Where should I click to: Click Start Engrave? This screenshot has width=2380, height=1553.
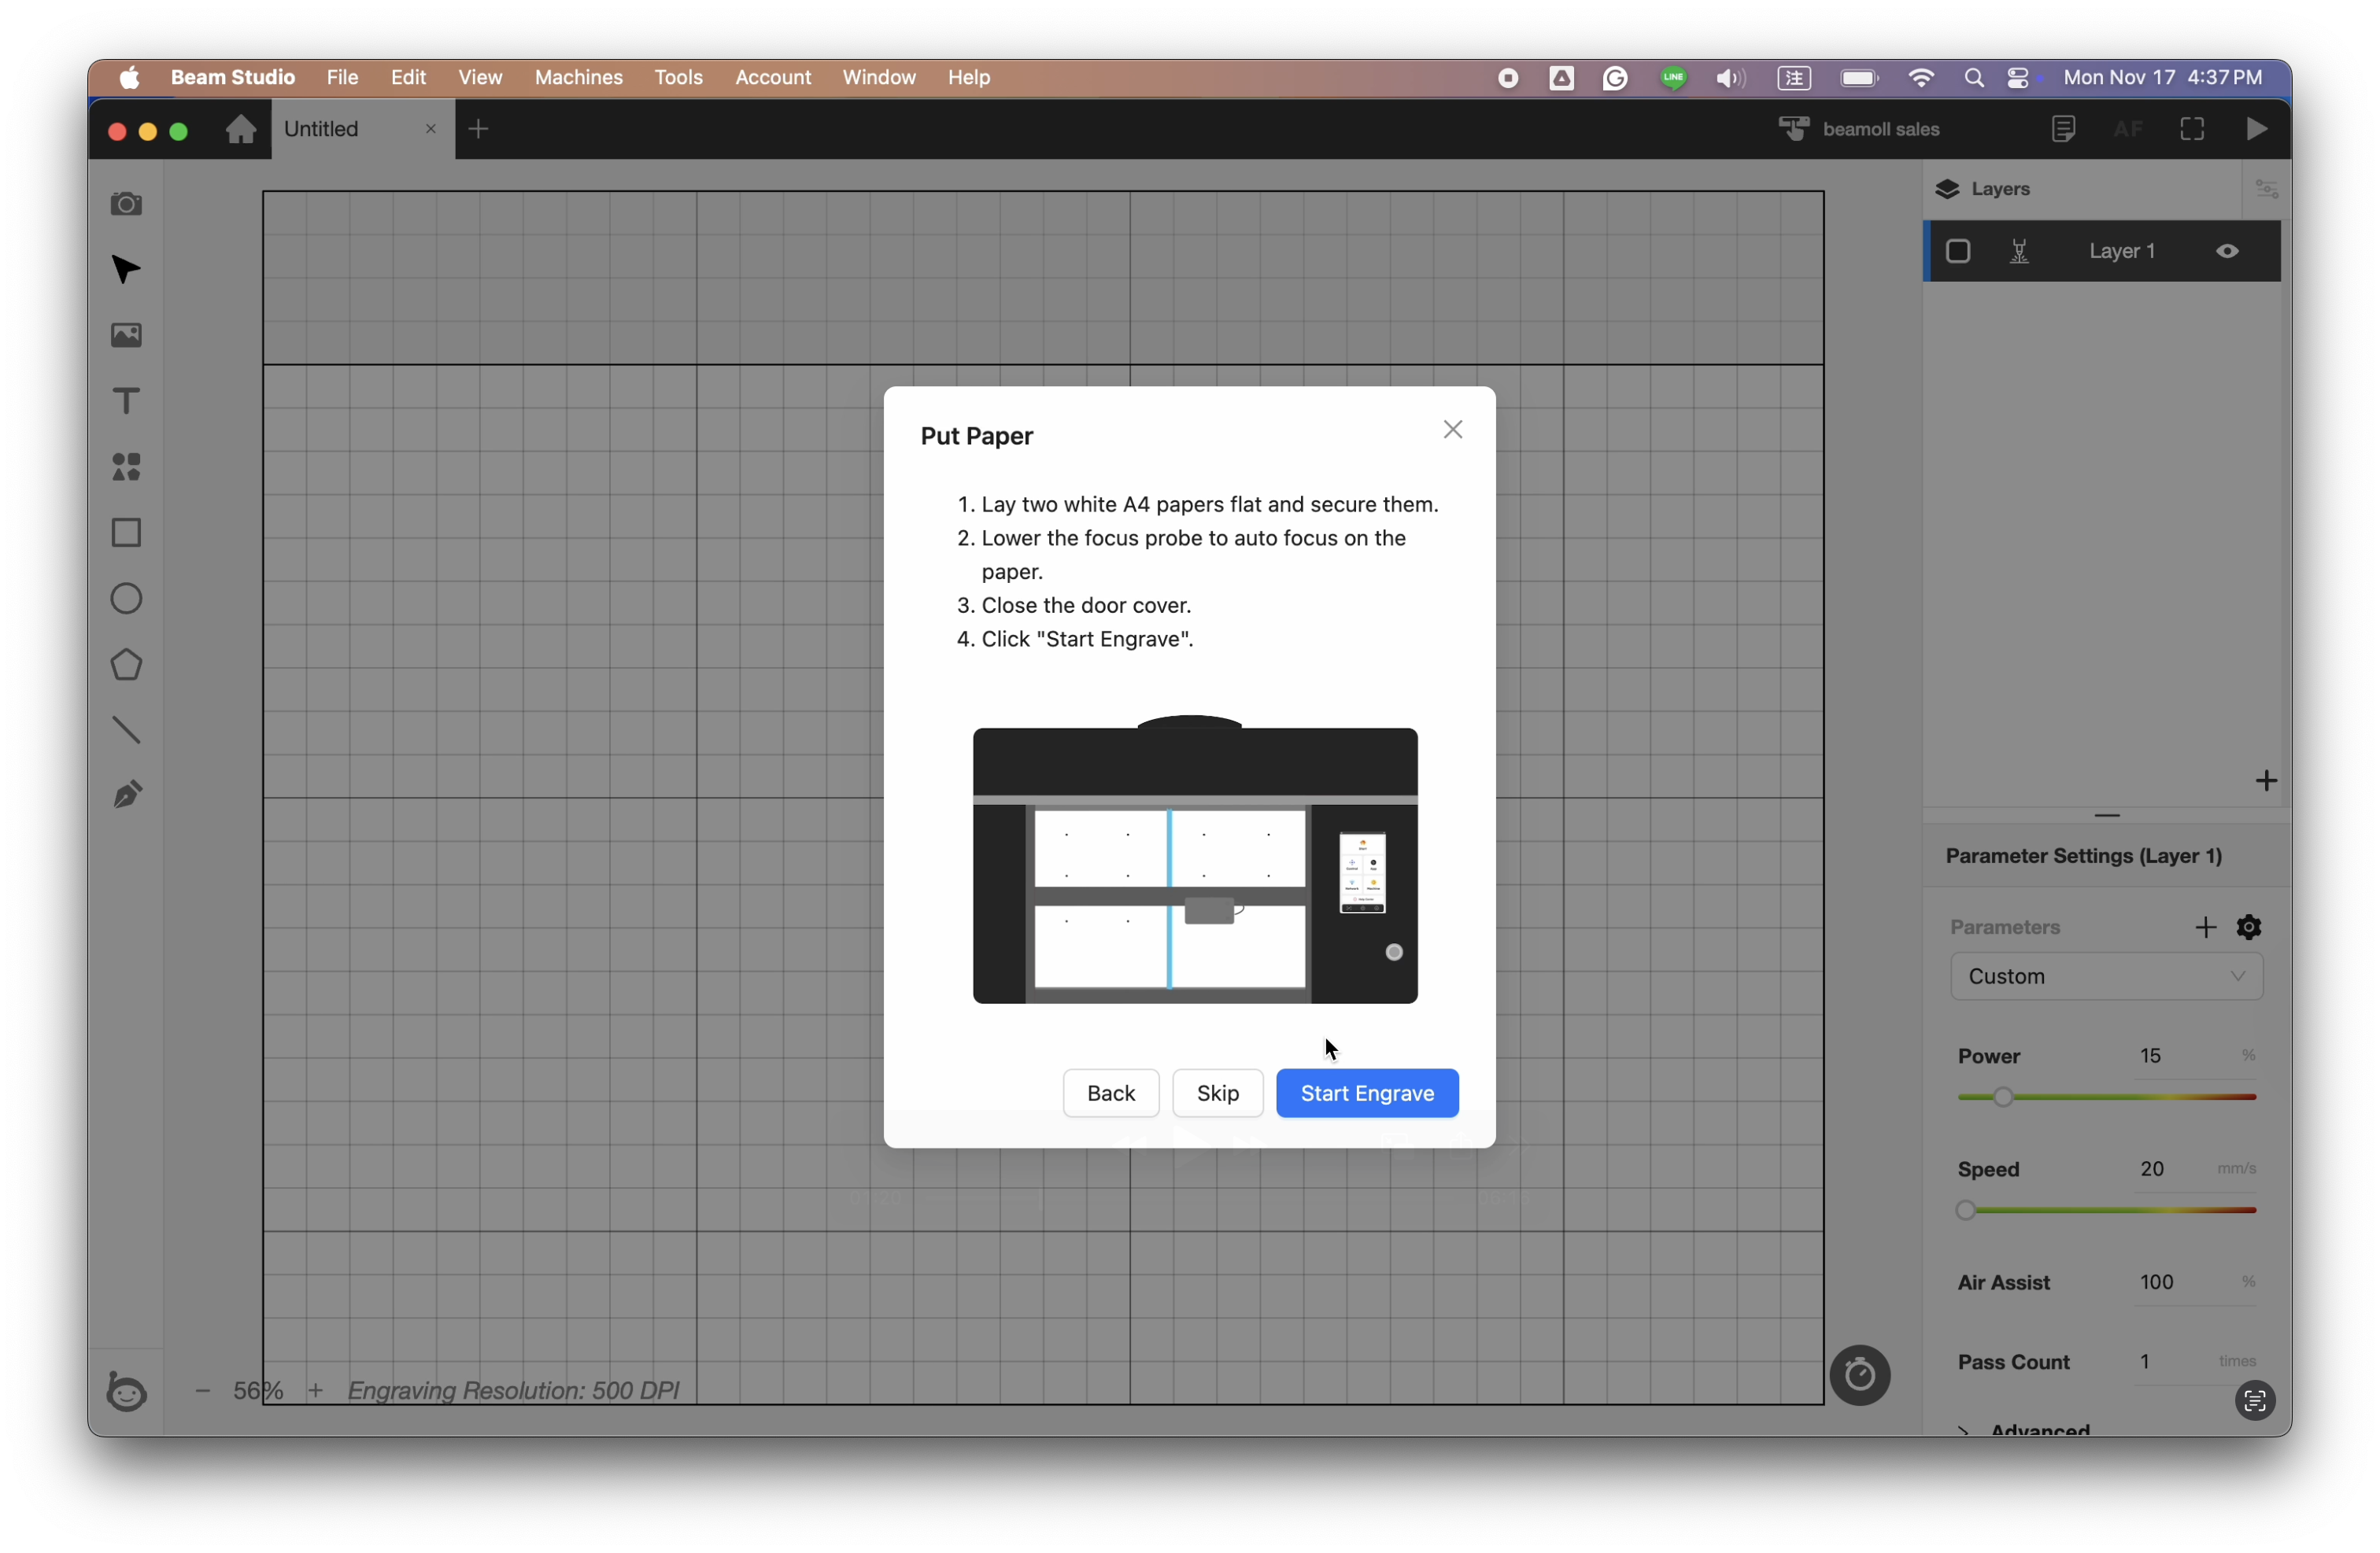(x=1366, y=1094)
